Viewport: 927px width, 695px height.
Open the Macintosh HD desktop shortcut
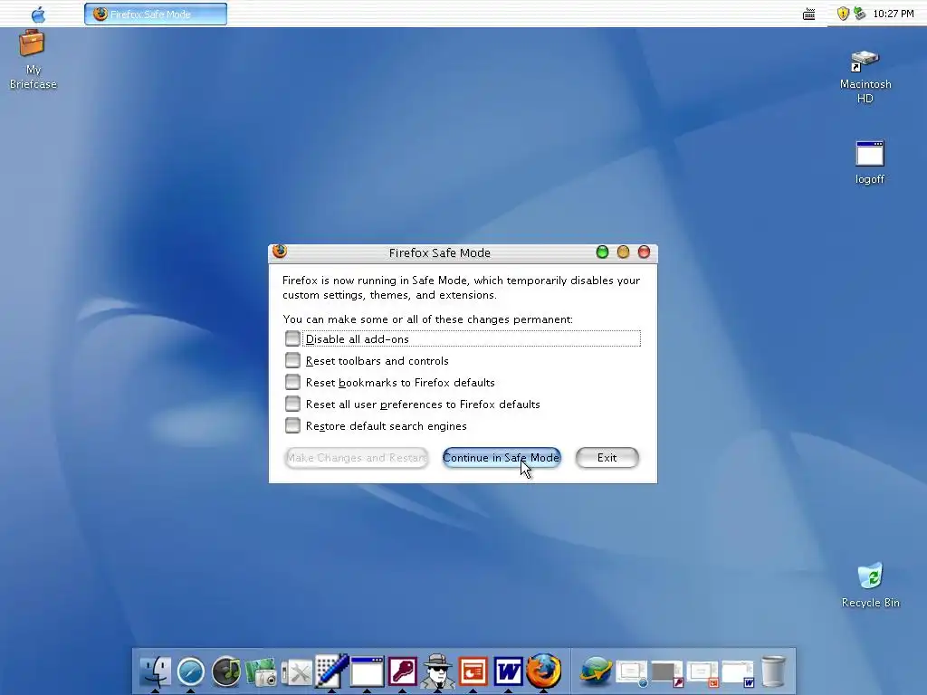[865, 77]
